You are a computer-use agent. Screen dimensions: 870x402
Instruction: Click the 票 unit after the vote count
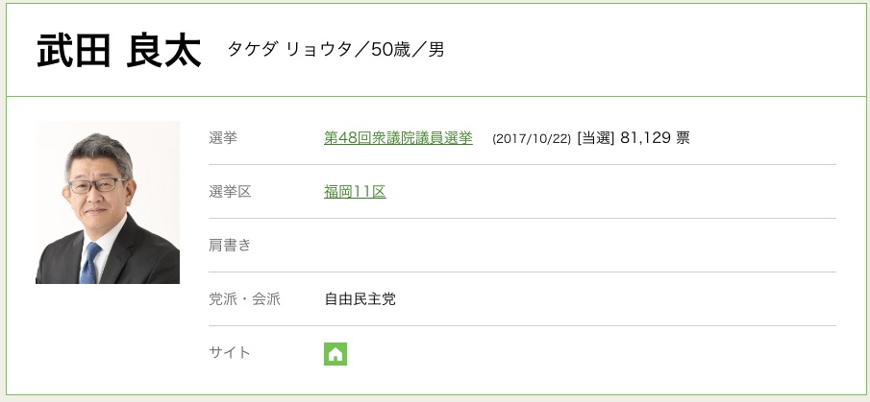pos(683,138)
